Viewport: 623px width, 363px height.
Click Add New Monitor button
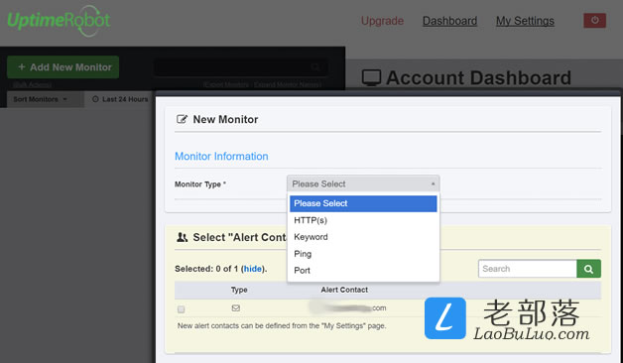(x=62, y=67)
